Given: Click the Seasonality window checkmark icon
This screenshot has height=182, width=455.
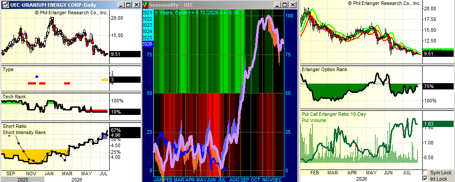Looking at the screenshot, I should pyautogui.click(x=146, y=4).
